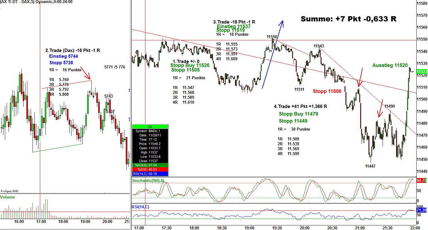The width and height of the screenshot is (428, 230).
Task: Click the Symbol: $INDU,1 row
Action: click(150, 131)
